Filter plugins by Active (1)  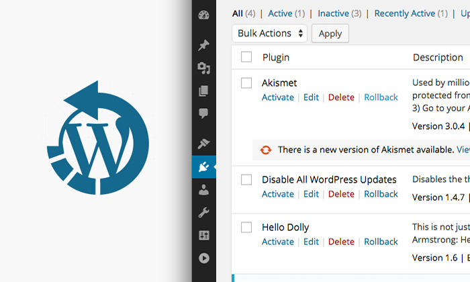coord(286,13)
